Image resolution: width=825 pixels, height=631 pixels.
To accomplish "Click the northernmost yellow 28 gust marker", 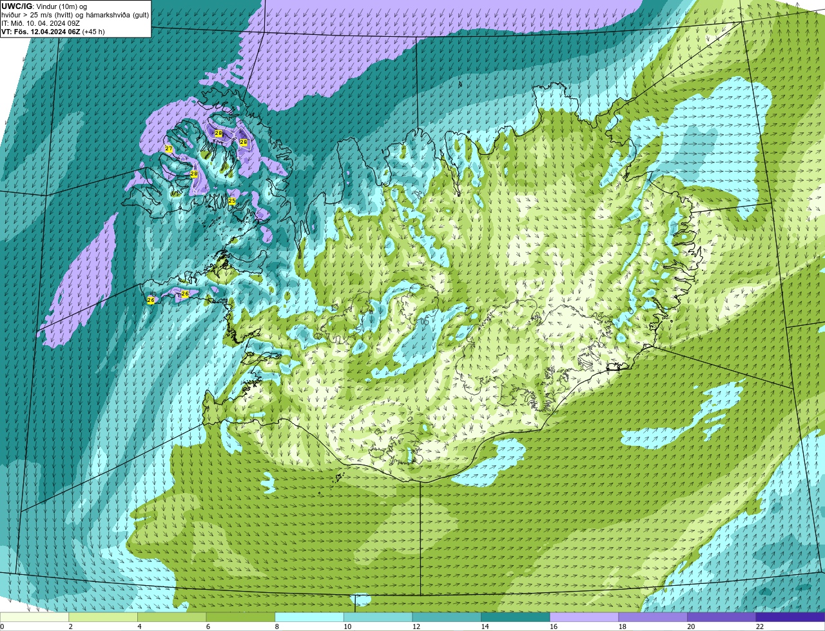I will point(218,134).
